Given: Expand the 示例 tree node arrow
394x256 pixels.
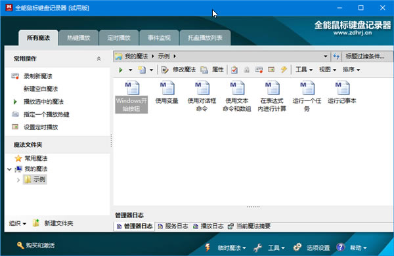Looking at the screenshot, I should coord(18,180).
